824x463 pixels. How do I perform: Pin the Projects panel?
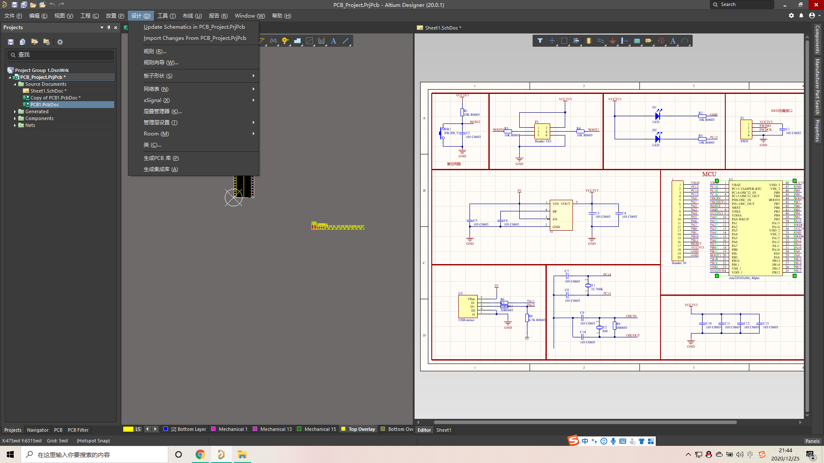tap(109, 27)
